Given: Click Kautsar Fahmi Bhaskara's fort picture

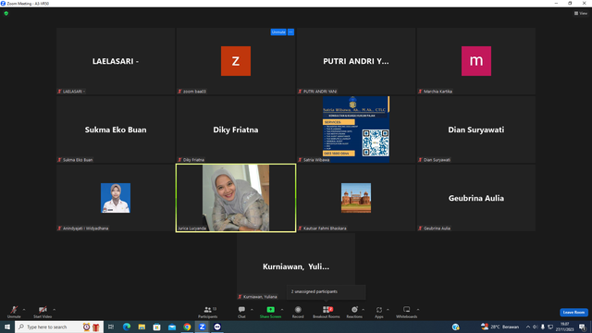Looking at the screenshot, I should click(356, 198).
